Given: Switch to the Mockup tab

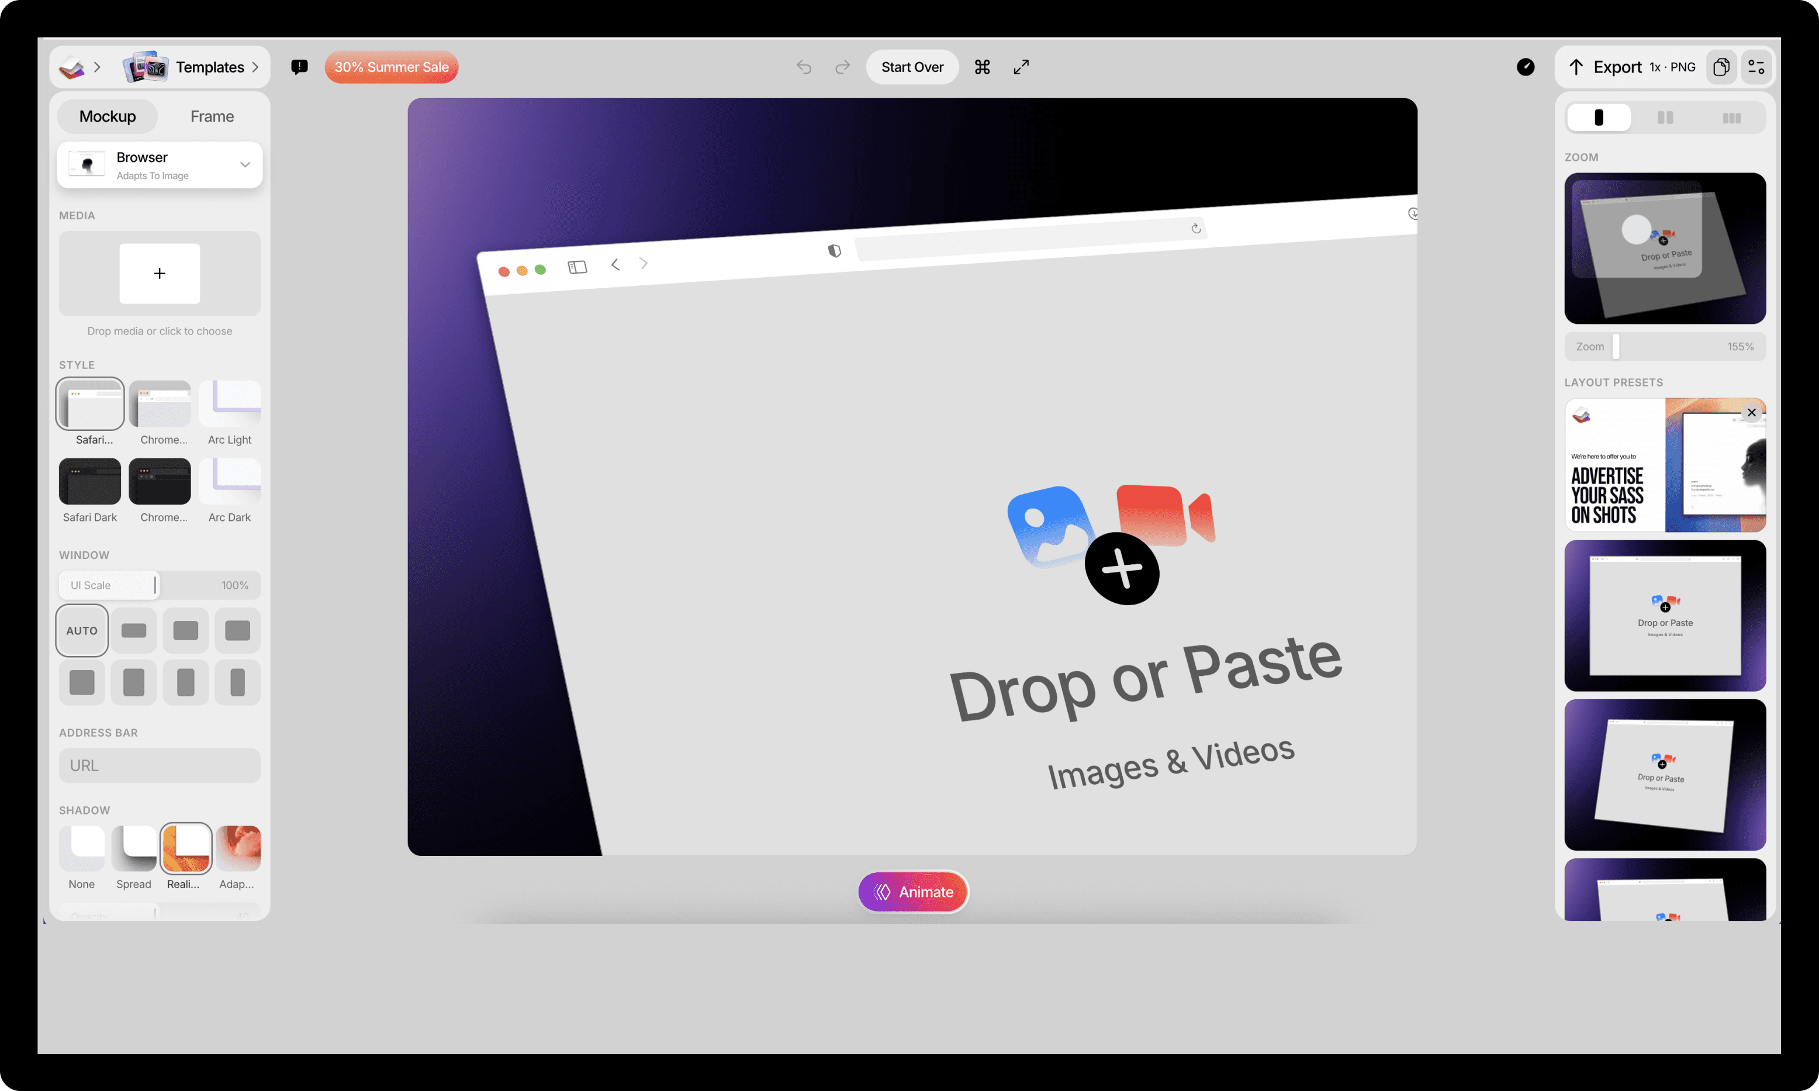Looking at the screenshot, I should [x=108, y=116].
